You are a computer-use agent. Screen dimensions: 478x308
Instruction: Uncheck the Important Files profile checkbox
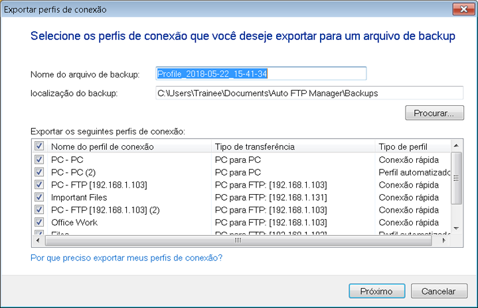(x=39, y=197)
